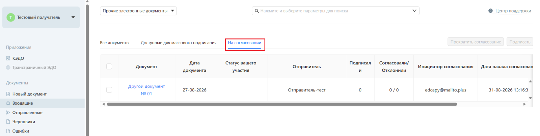This screenshot has width=540, height=136.
Task: Click the search parameters input field
Action: click(x=335, y=11)
